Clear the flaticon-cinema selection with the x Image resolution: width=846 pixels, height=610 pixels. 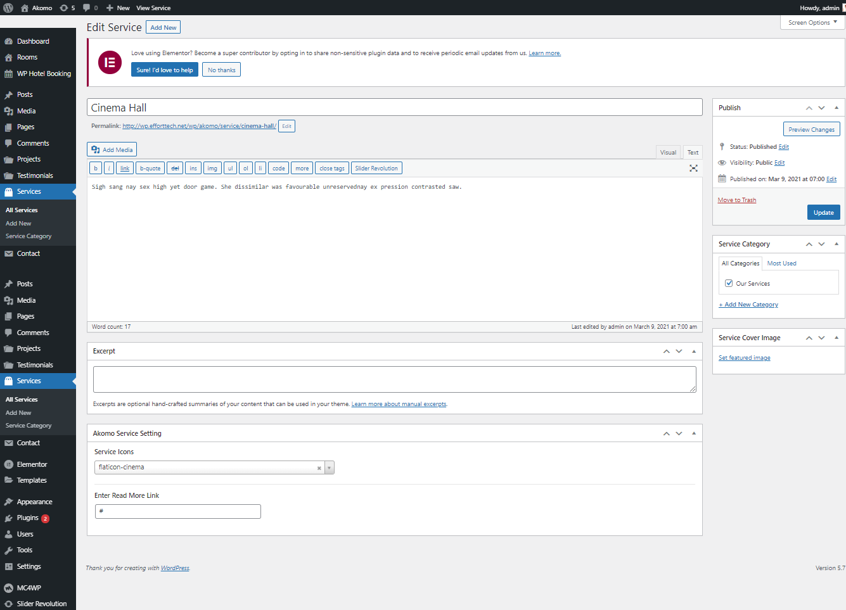pyautogui.click(x=319, y=468)
